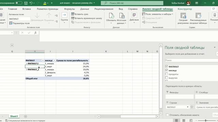Select the Общий итог cell
This screenshot has width=218, height=122.
(x=35, y=79)
